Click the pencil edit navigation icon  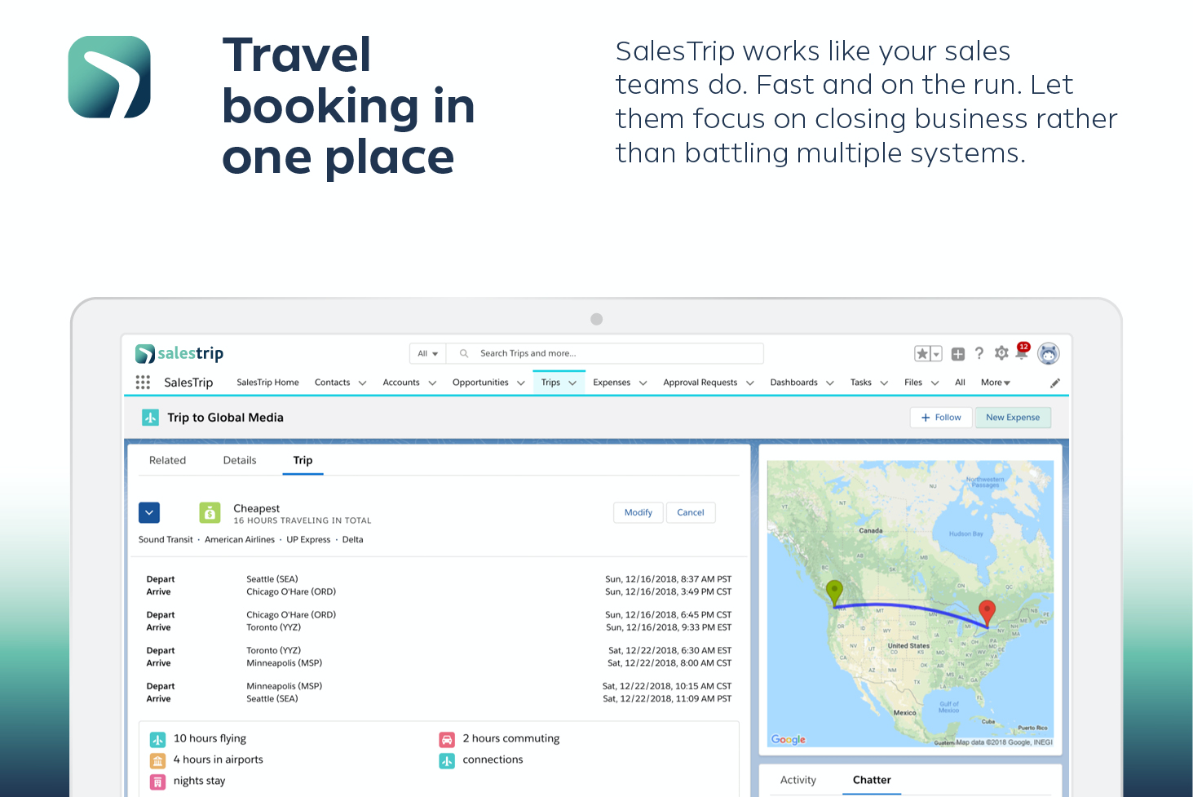1055,383
